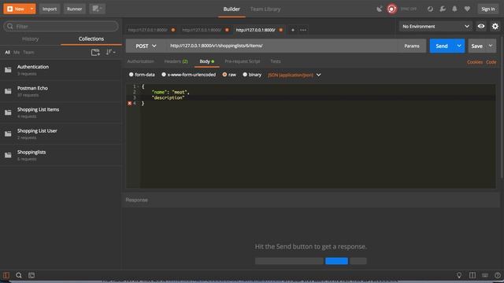This screenshot has height=283, width=504.
Task: Open the New button dropdown arrow
Action: tap(31, 9)
